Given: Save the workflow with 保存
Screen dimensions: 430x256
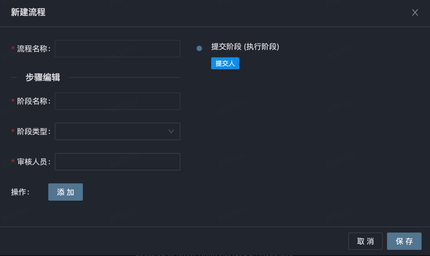Looking at the screenshot, I should 404,241.
